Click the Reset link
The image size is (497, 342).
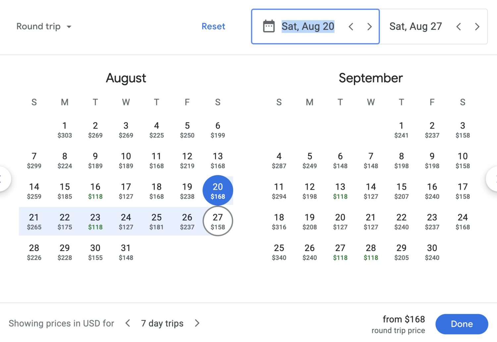pos(213,26)
